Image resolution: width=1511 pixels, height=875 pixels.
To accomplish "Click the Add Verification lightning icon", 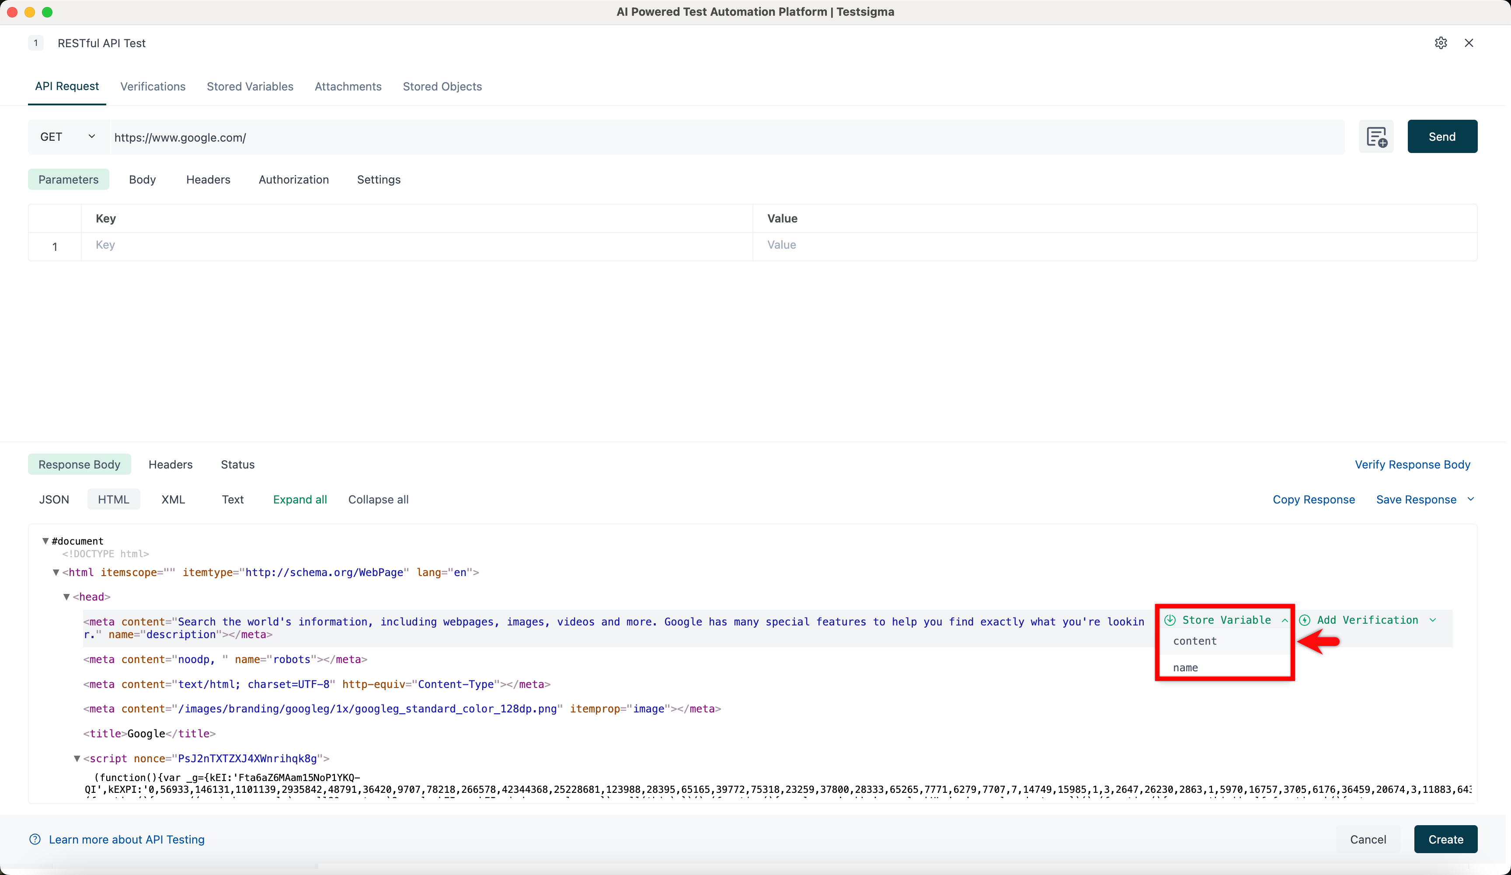I will coord(1306,620).
